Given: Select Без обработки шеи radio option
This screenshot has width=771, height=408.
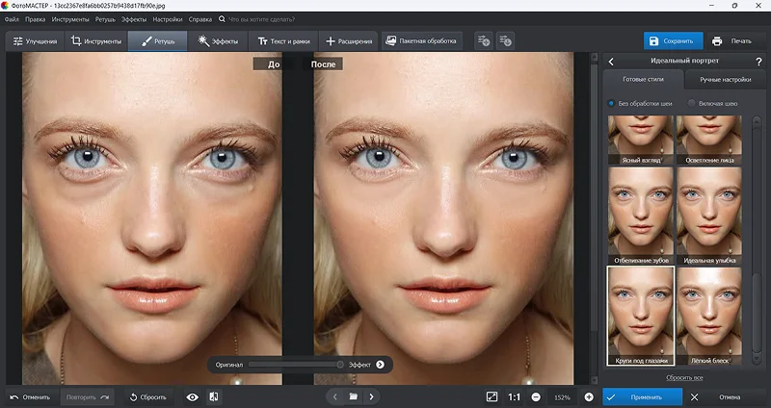Looking at the screenshot, I should pos(640,104).
